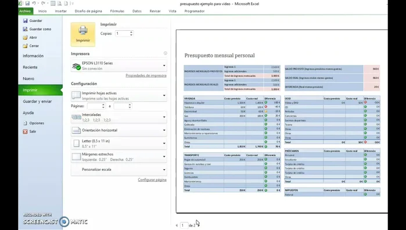Click the Guardar save icon in sidebar
This screenshot has height=230, width=406.
[x=25, y=21]
